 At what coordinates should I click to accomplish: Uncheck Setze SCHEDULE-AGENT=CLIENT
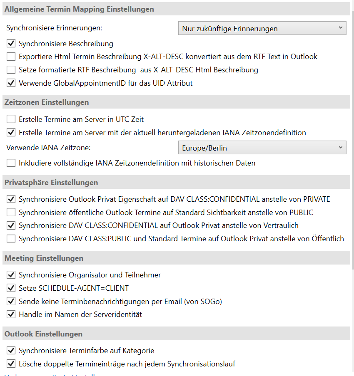[x=11, y=288]
